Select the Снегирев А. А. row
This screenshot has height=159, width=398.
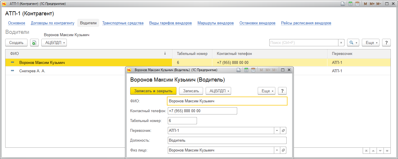(x=32, y=71)
